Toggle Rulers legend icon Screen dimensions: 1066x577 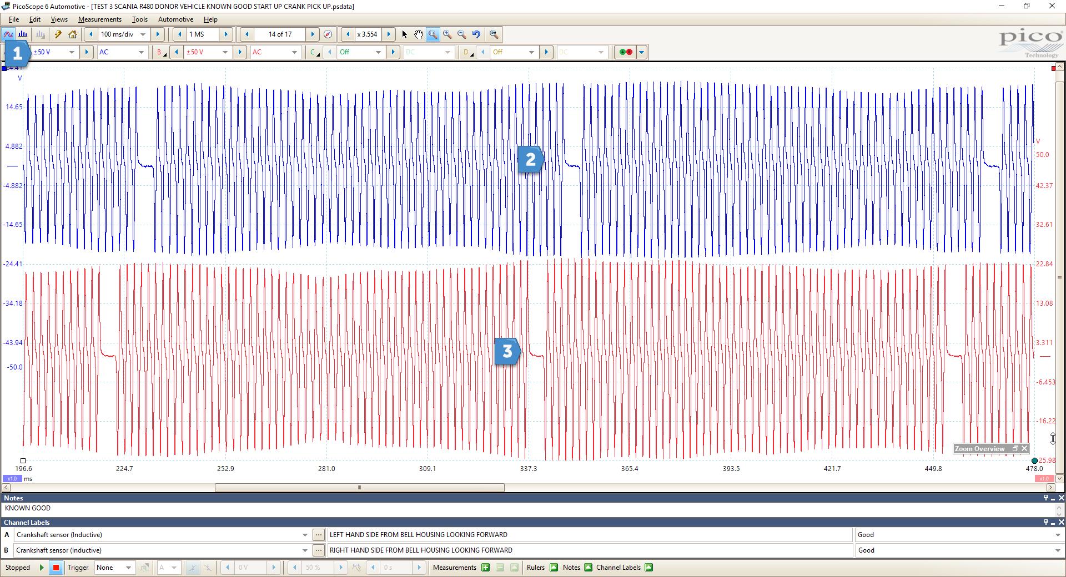click(554, 568)
